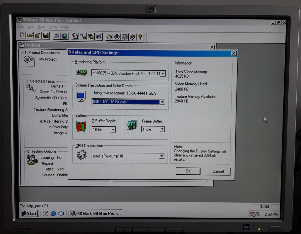The width and height of the screenshot is (301, 234).
Task: Click the magnifier result browser toolbar icon
Action: point(64,36)
